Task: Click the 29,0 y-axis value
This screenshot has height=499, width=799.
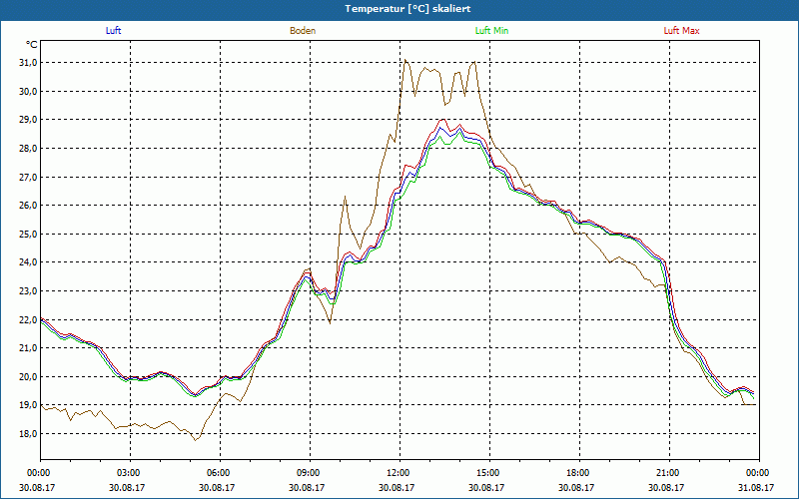Action: 28,120
